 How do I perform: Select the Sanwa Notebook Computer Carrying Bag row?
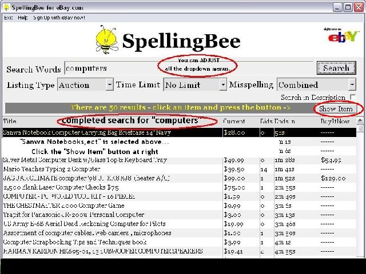179,132
